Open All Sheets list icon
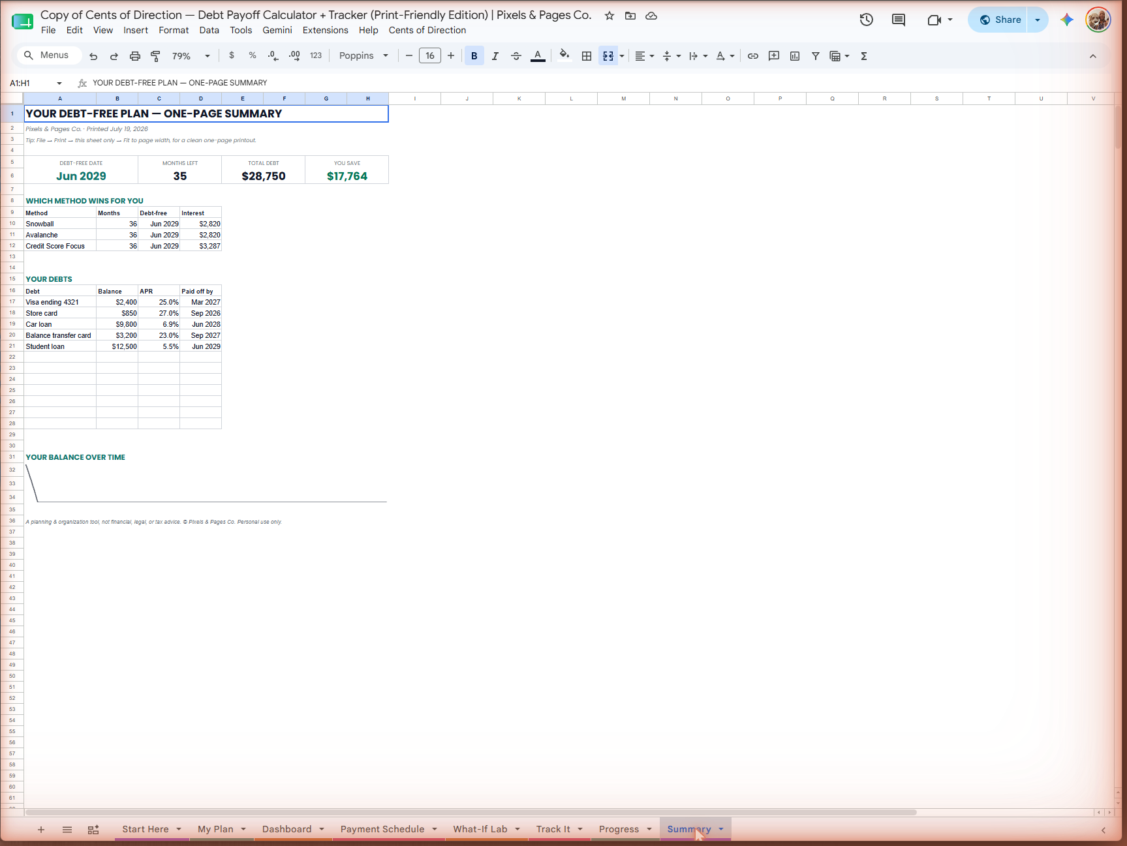The image size is (1127, 846). 67,830
